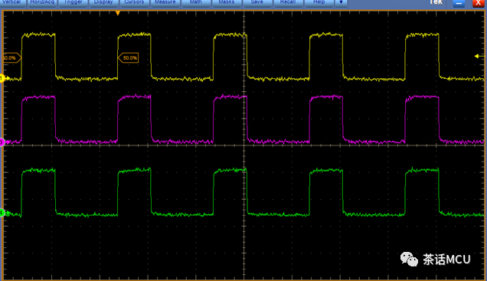
Task: Open the Help menu
Action: [319, 2]
